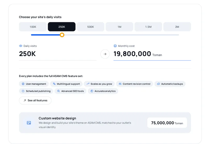Viewport: 210px width, 144px height.
Task: Click the Advanced SEO tools label
Action: [72, 91]
